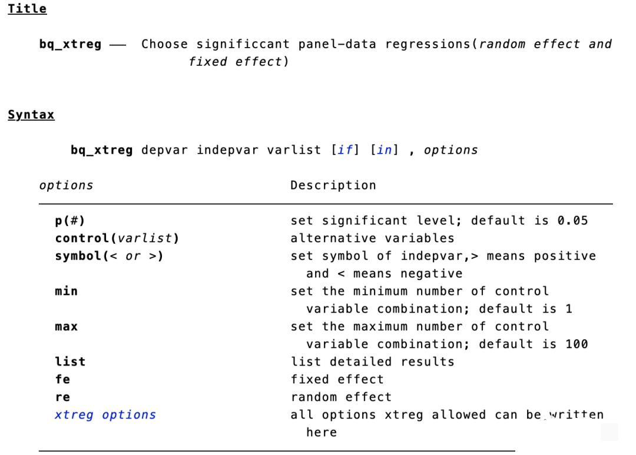Click the 'min' option name

pos(66,291)
